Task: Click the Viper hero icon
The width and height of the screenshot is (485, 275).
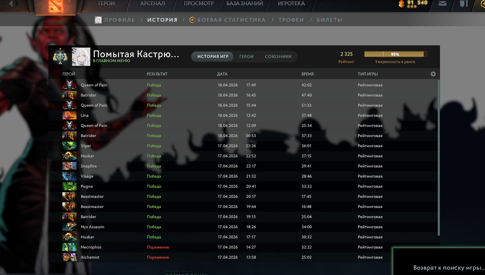Action: (69, 146)
